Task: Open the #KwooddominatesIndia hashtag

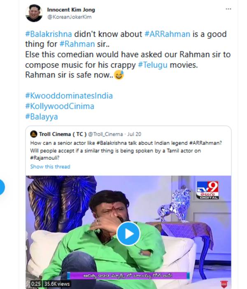Action: pos(69,96)
